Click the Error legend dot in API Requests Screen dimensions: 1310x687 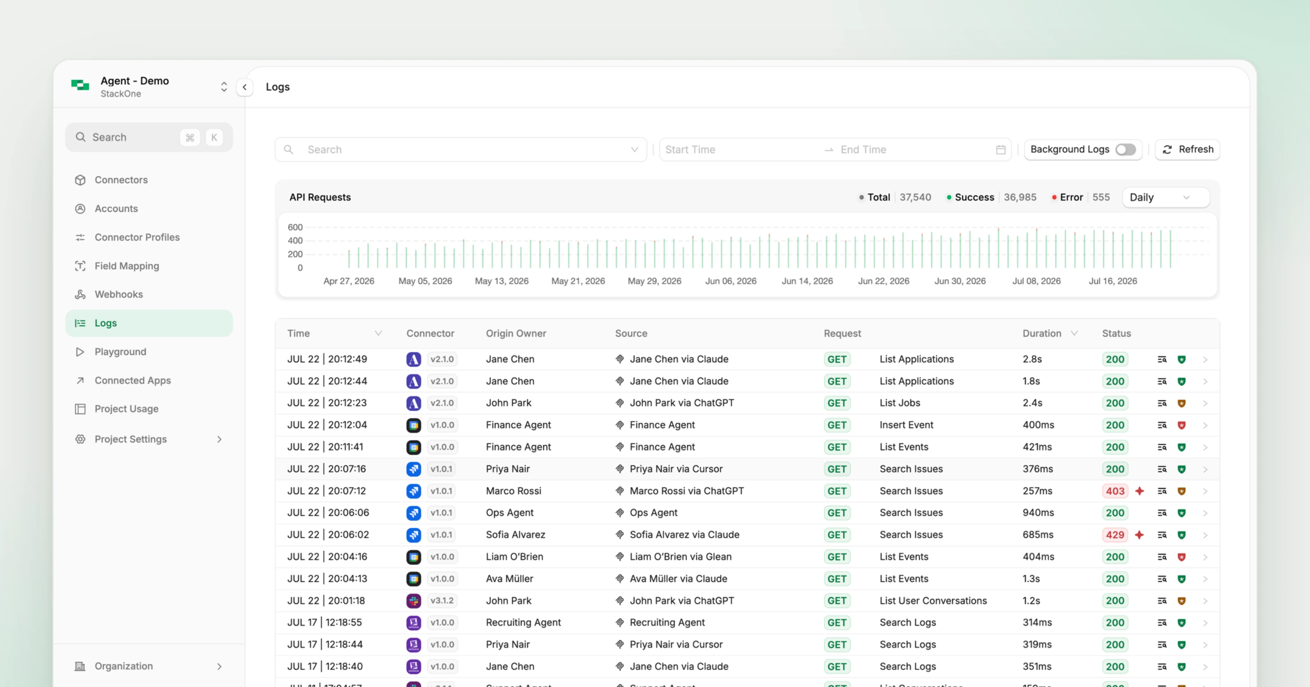pos(1054,197)
